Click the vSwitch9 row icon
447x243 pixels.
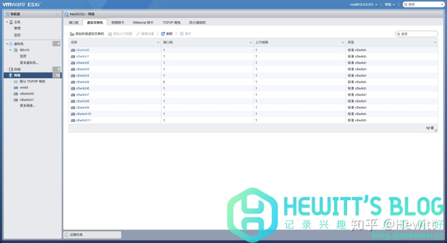click(73, 108)
